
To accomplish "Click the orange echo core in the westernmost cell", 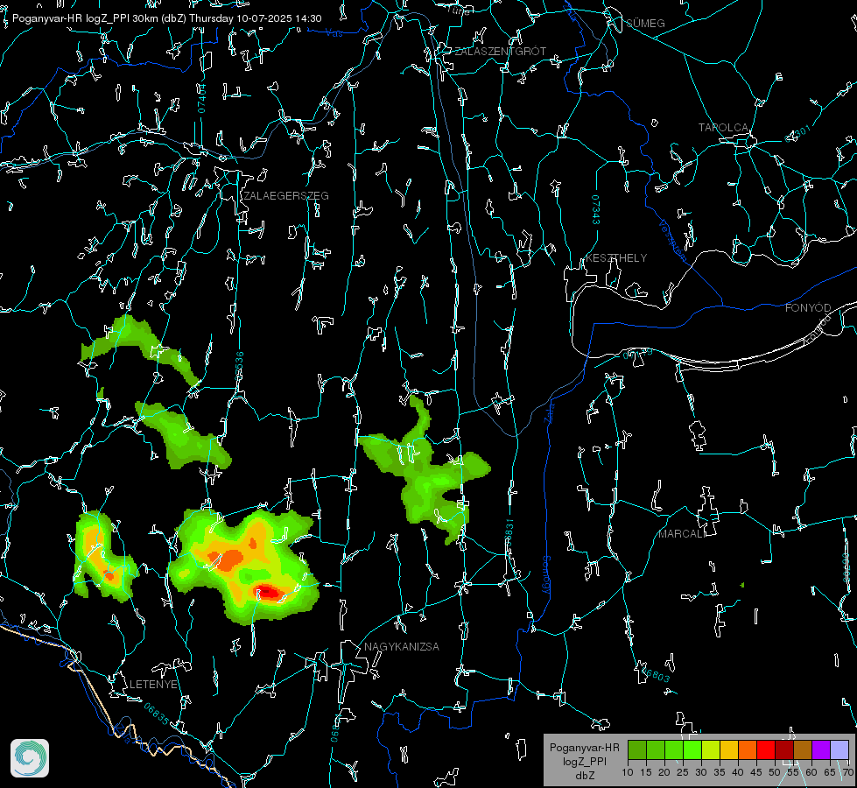I will point(109,576).
